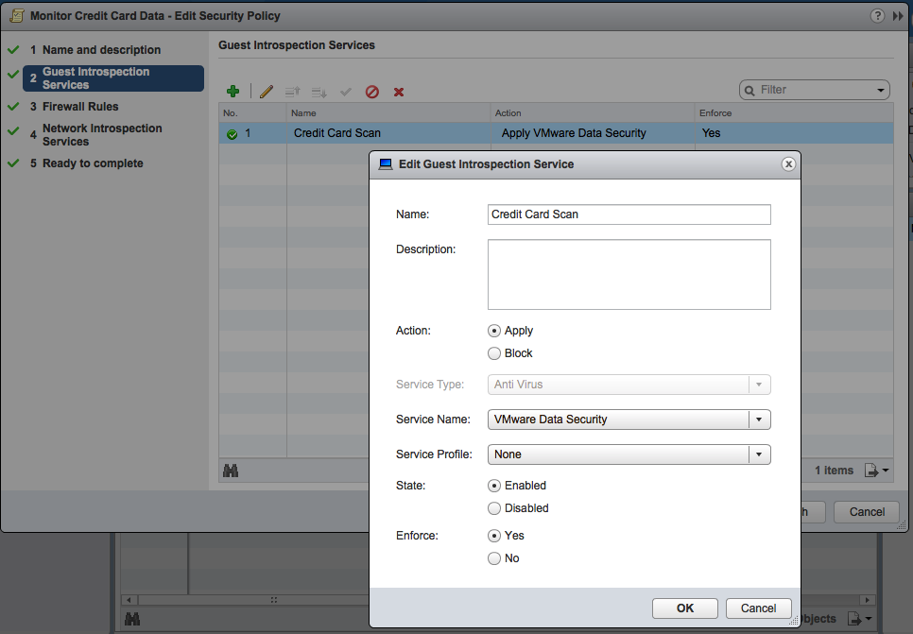Click the Apply VMware Data Security cell

pos(593,133)
